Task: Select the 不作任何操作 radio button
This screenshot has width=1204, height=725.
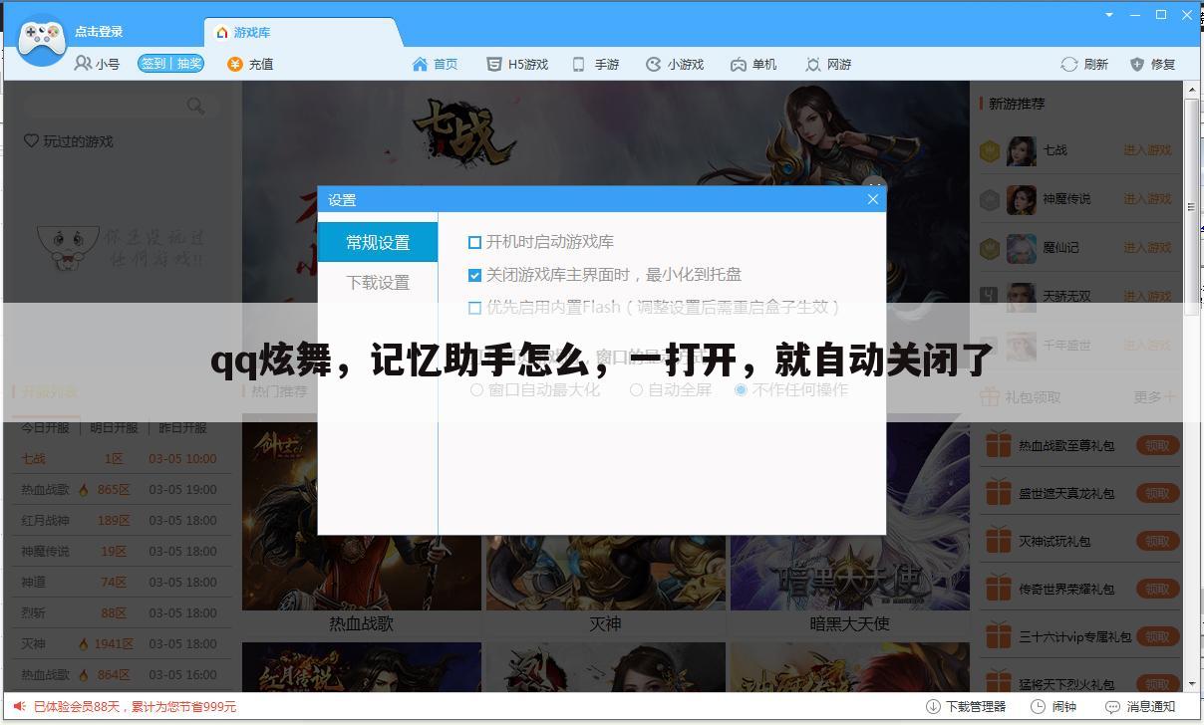Action: (741, 389)
